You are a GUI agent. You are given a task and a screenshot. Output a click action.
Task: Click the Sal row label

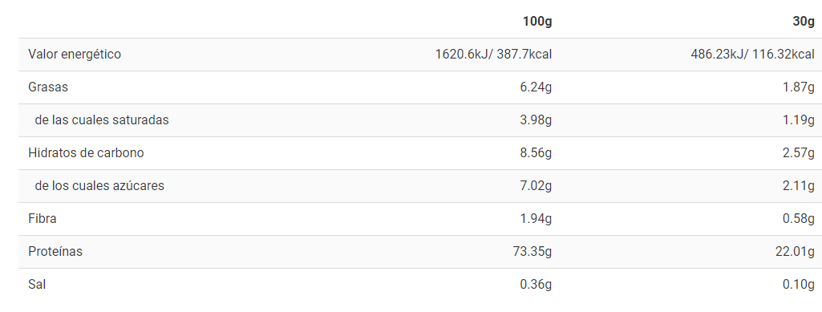pos(37,284)
